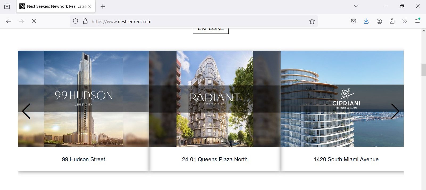Select the Nest Seekers New York tab

56,6
